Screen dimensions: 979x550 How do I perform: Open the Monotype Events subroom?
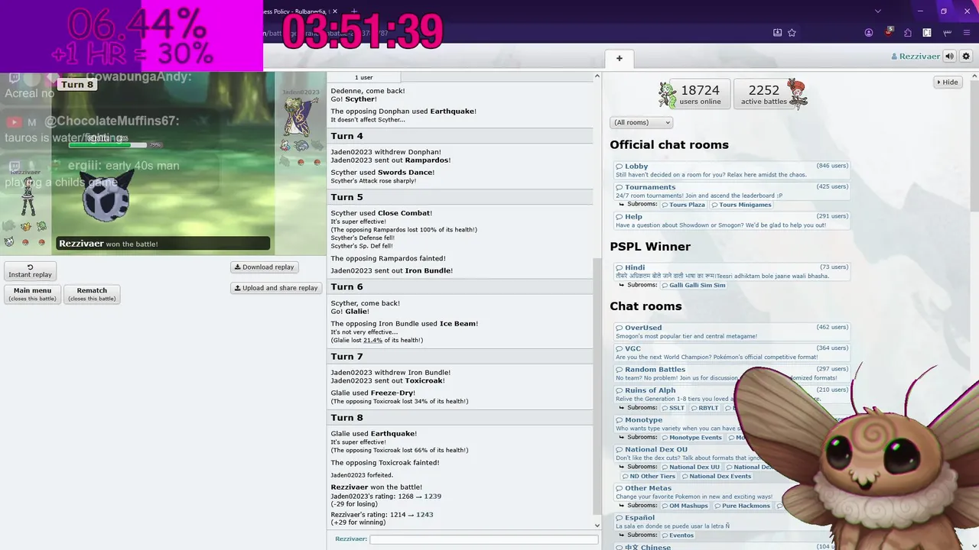tap(691, 438)
